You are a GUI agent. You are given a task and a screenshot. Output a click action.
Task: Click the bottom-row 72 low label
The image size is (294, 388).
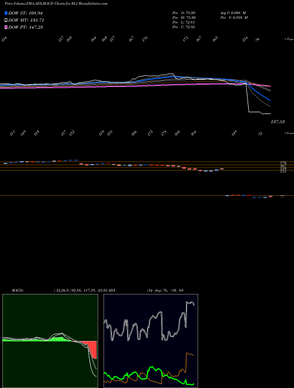[260, 133]
